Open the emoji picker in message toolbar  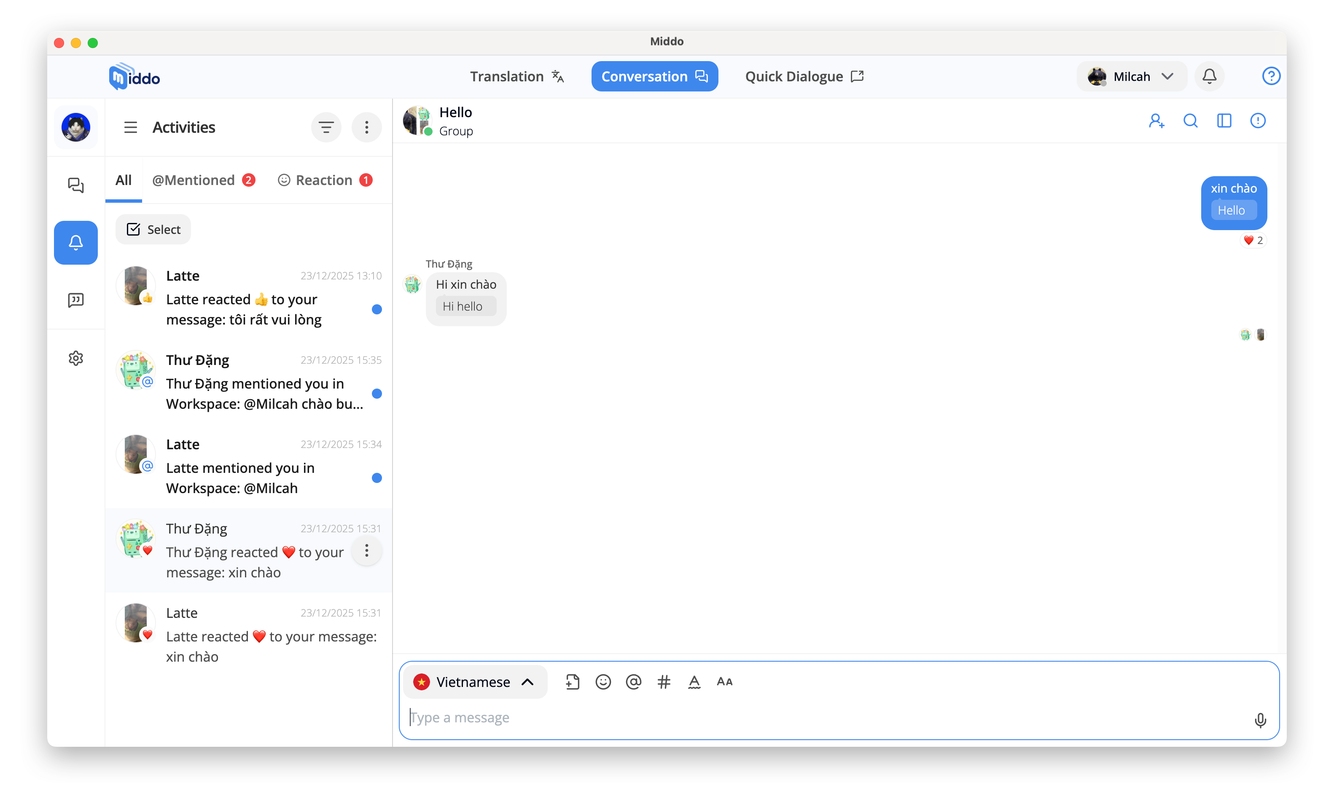coord(602,682)
